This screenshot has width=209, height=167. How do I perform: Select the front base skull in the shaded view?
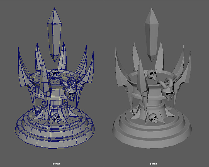click(154, 118)
